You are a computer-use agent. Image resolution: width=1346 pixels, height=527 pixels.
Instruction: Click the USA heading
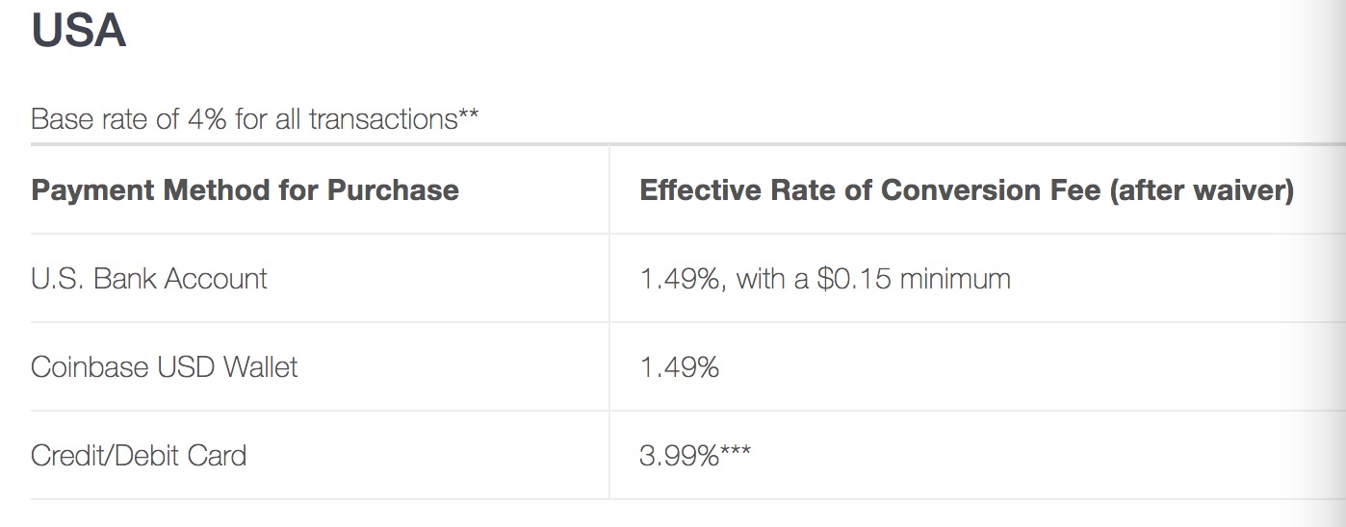79,30
